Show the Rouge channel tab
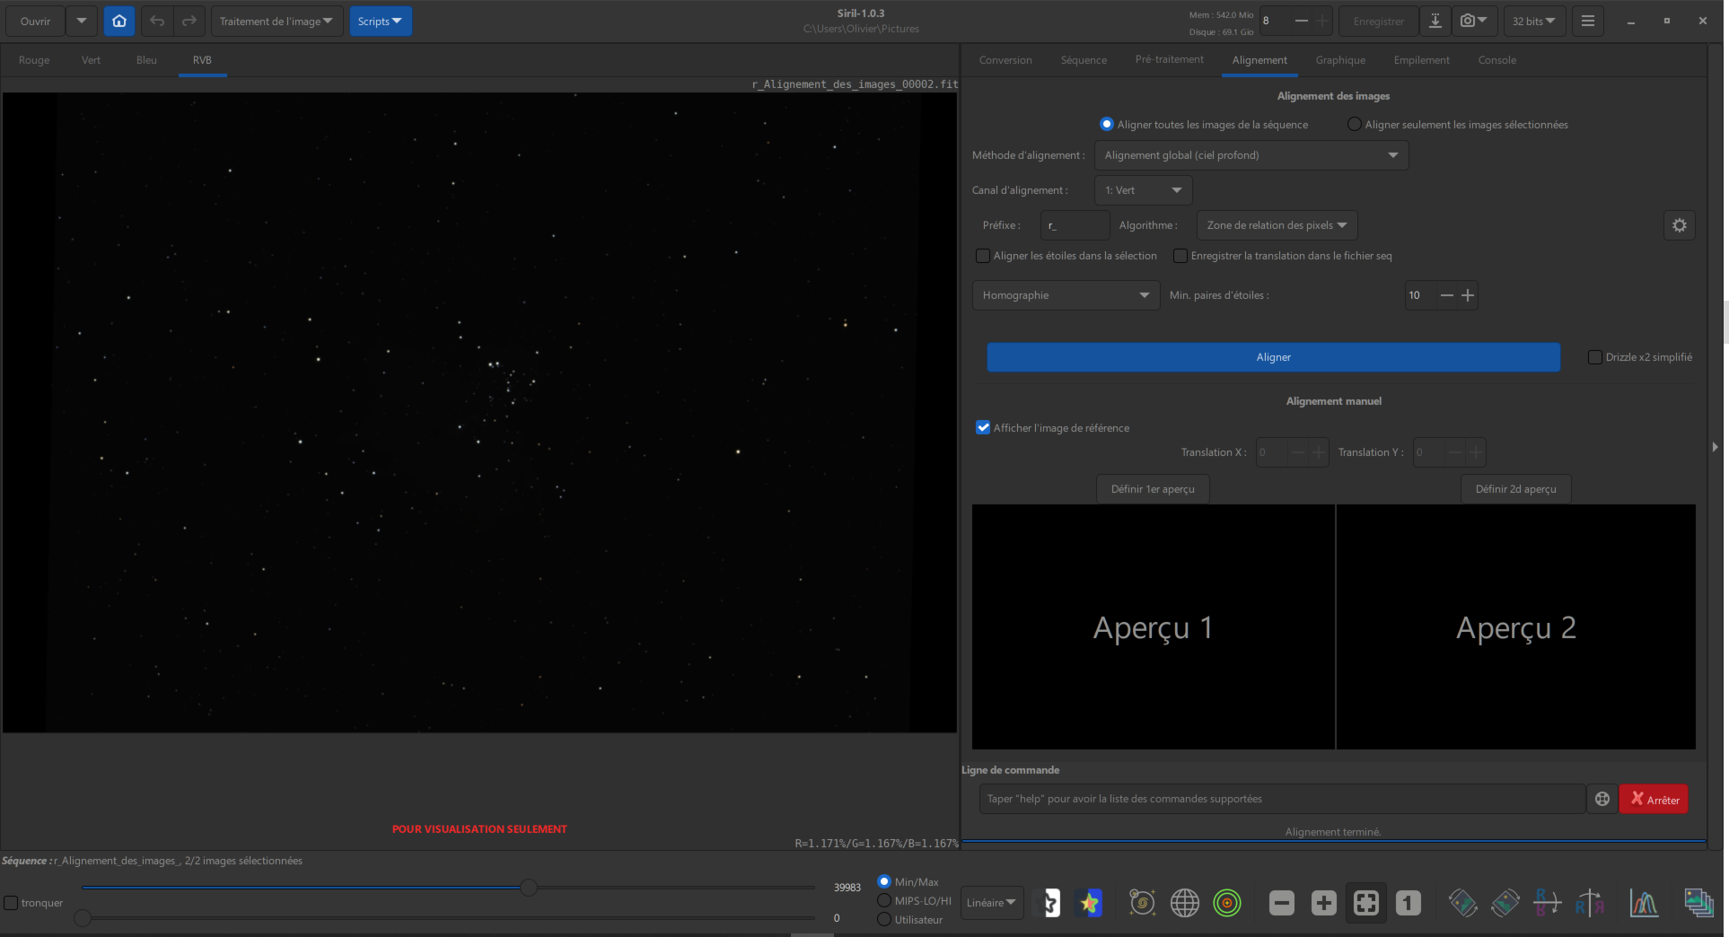 tap(34, 60)
